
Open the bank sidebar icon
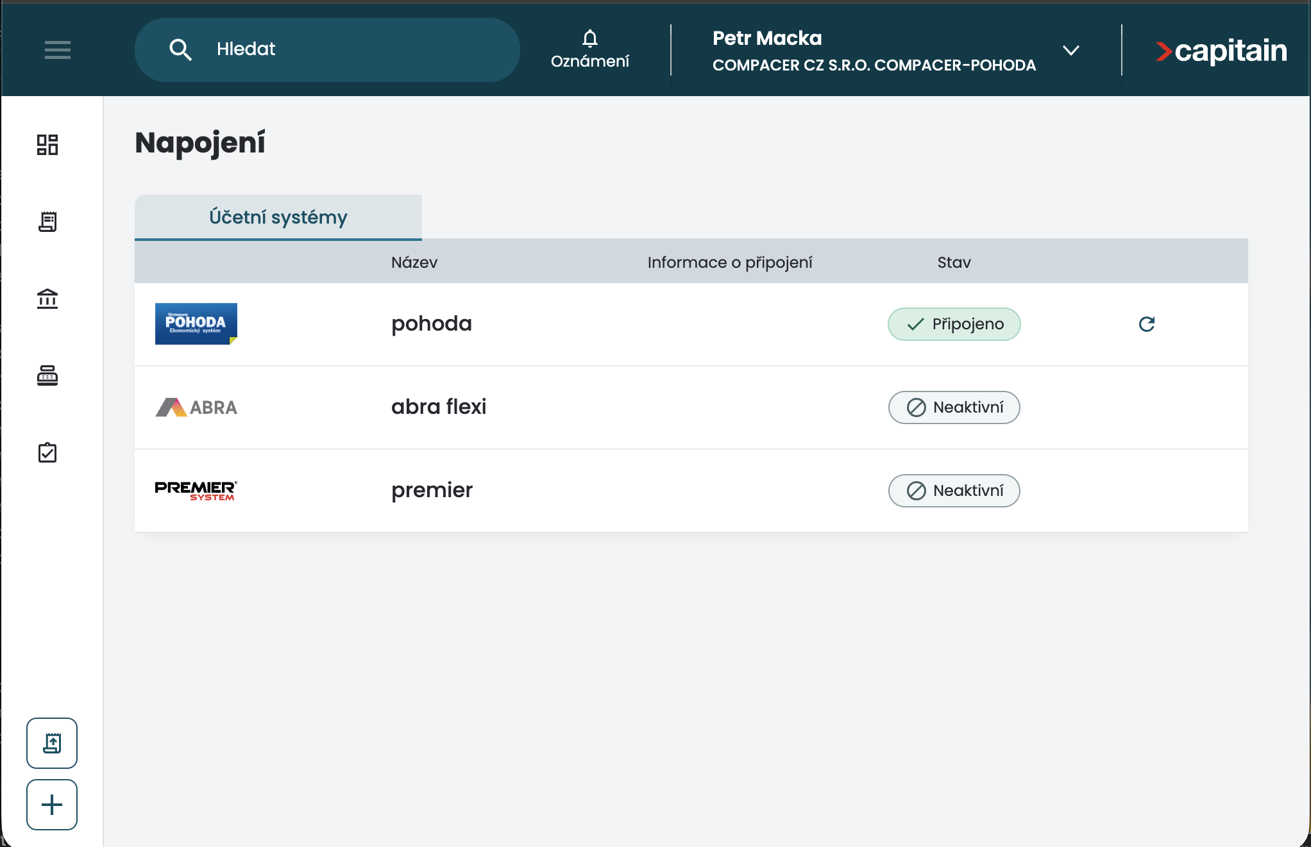tap(47, 299)
